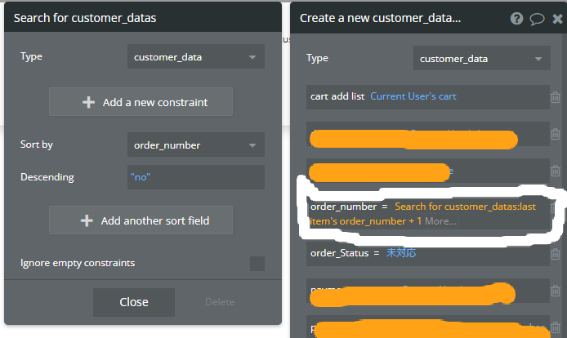Click the help question mark icon
Viewport: 567px width, 338px height.
click(517, 18)
